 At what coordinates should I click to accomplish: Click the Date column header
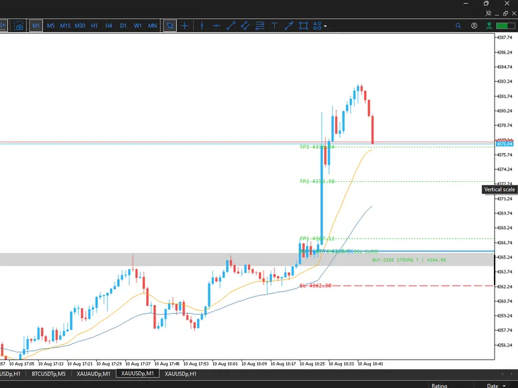pos(493,385)
